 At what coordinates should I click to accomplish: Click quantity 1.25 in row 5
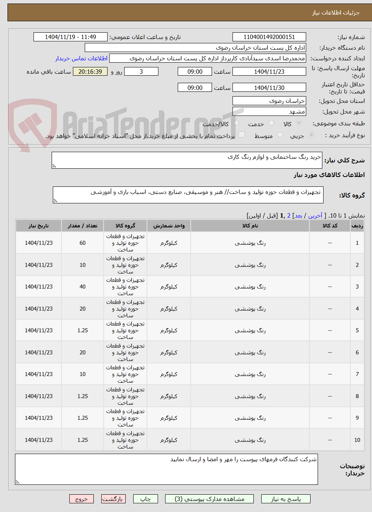click(x=82, y=330)
